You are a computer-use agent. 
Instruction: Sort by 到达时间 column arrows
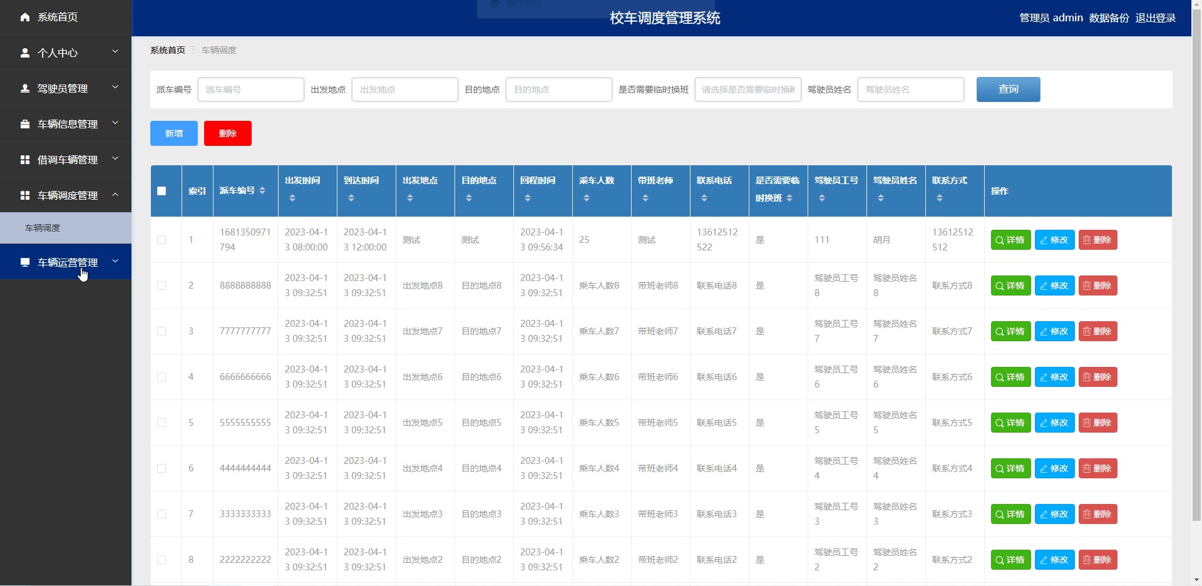click(351, 198)
